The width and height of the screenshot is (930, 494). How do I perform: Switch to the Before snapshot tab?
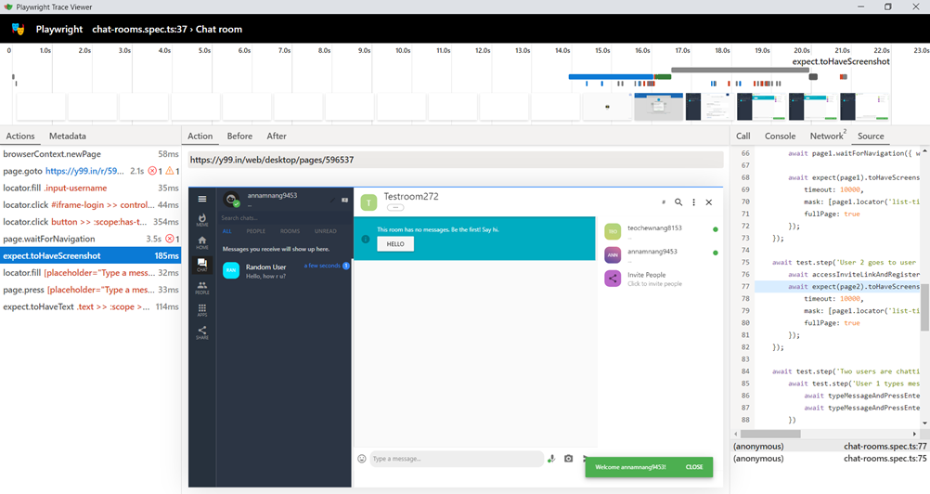(x=239, y=136)
